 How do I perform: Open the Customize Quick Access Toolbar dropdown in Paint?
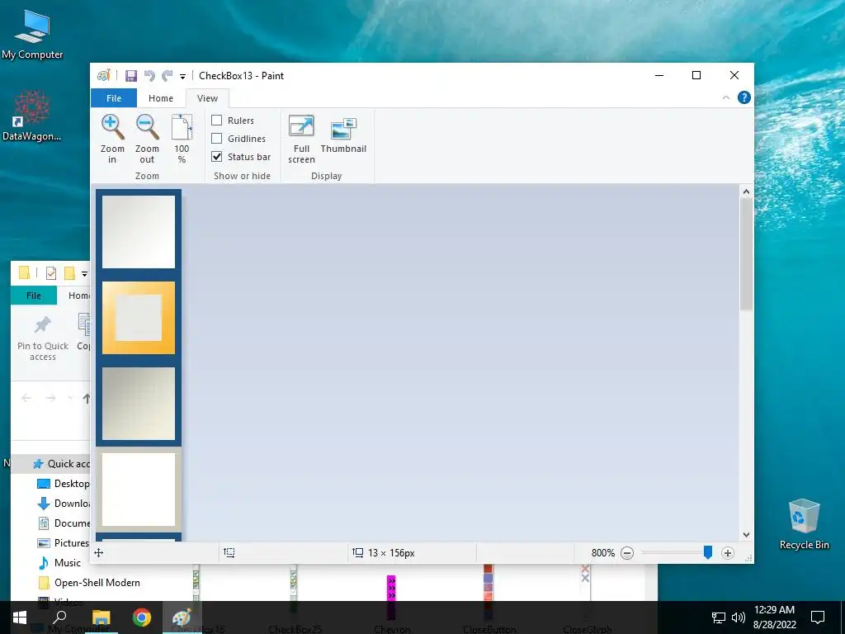(x=182, y=77)
